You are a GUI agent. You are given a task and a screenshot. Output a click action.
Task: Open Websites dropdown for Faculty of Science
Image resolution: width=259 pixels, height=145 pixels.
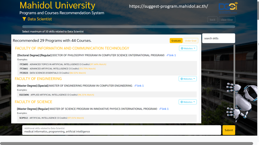[x=187, y=102]
